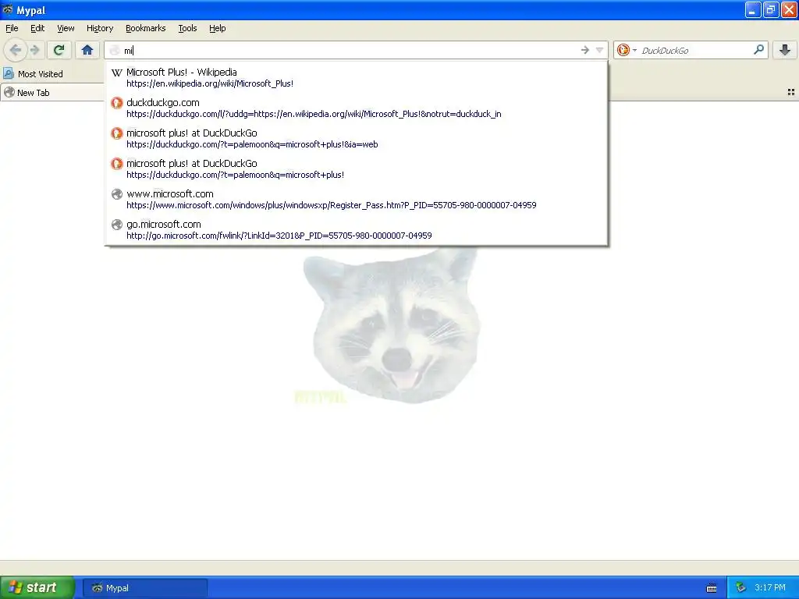Click the Go arrow in address bar

pos(585,50)
